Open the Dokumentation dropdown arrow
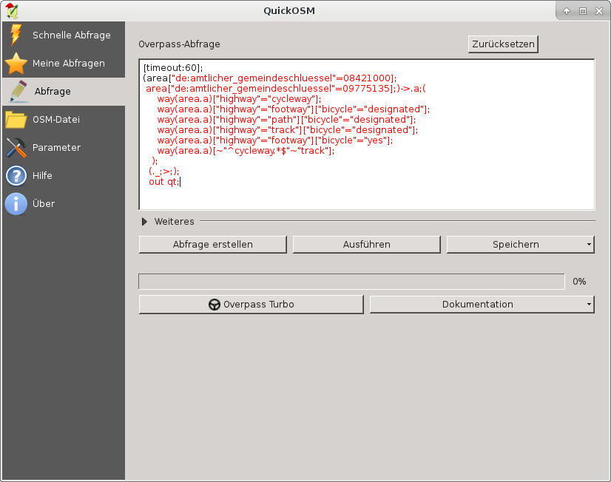 [589, 305]
